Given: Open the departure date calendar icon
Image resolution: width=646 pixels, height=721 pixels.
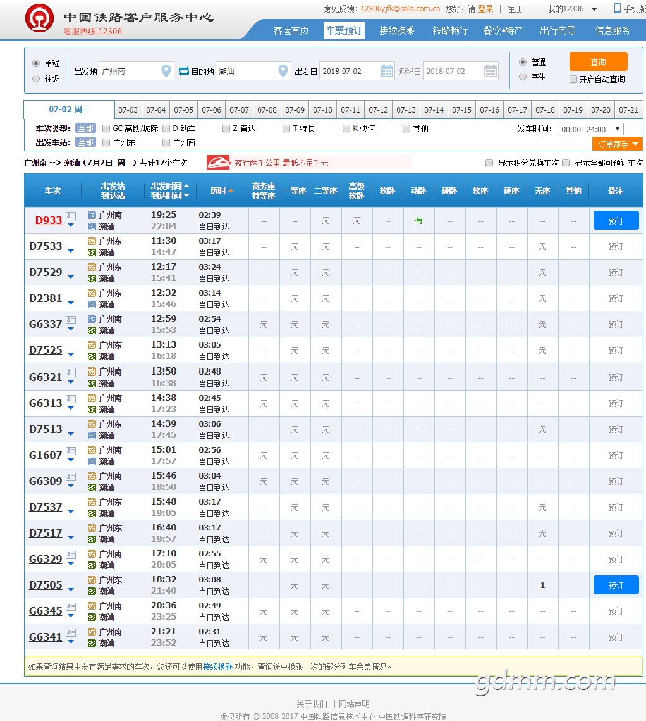Looking at the screenshot, I should coord(387,71).
